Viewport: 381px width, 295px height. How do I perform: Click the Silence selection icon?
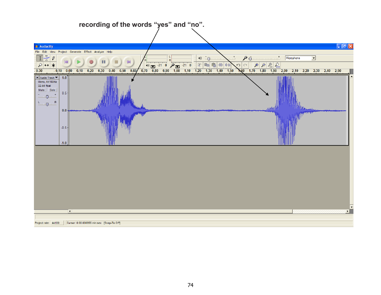pyautogui.click(x=228, y=65)
